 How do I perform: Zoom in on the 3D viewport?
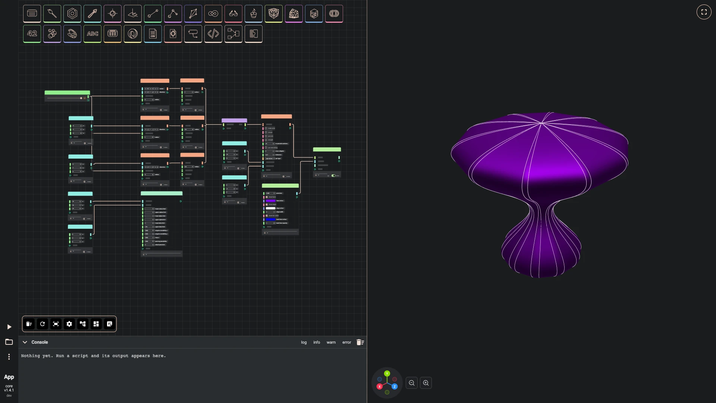click(x=426, y=383)
